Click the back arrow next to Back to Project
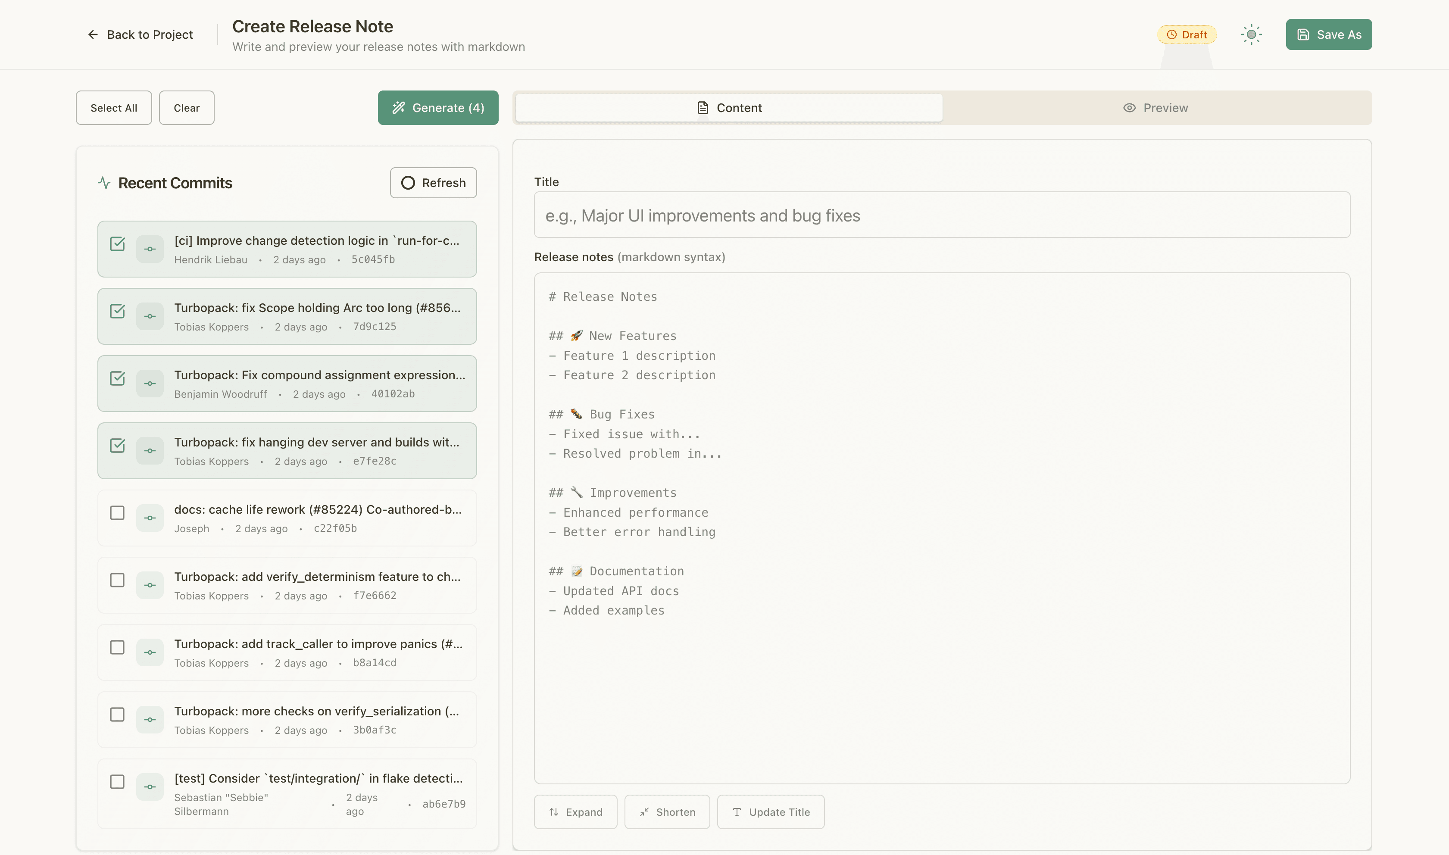1449x855 pixels. coord(93,34)
